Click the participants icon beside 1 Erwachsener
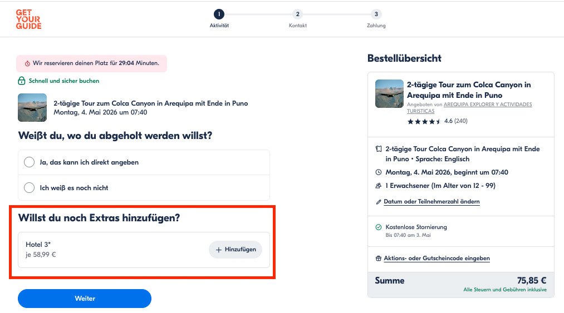 pyautogui.click(x=379, y=186)
